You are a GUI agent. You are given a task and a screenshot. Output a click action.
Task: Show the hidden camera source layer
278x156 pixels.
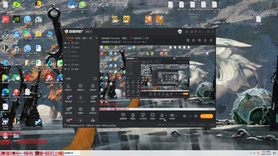coord(65,52)
